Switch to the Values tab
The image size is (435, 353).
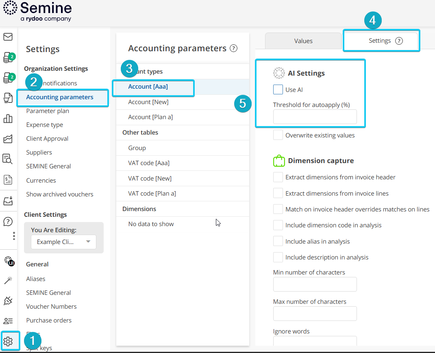[303, 41]
